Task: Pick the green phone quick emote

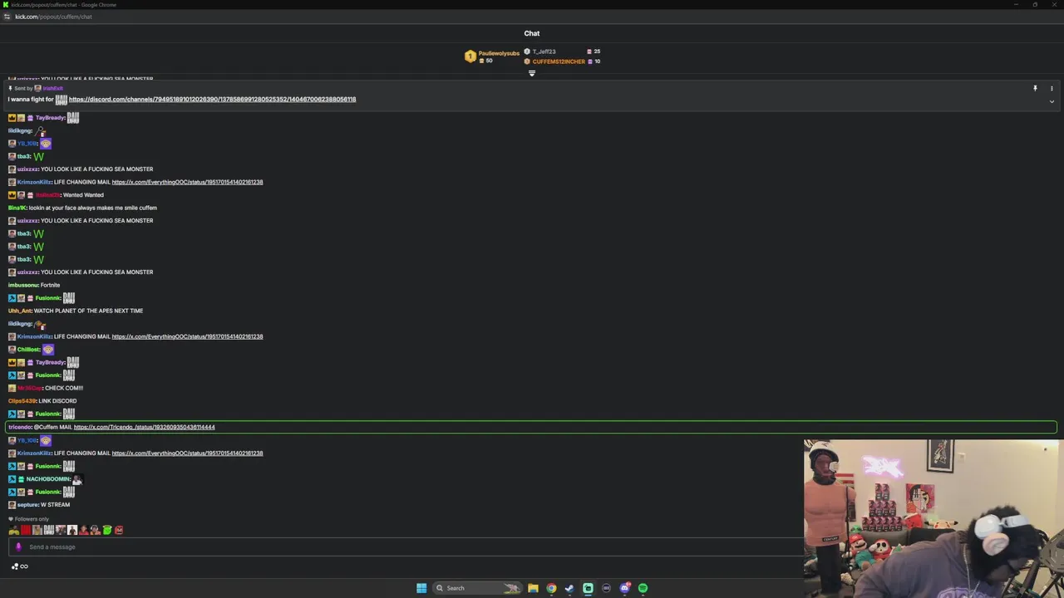Action: coord(107,530)
